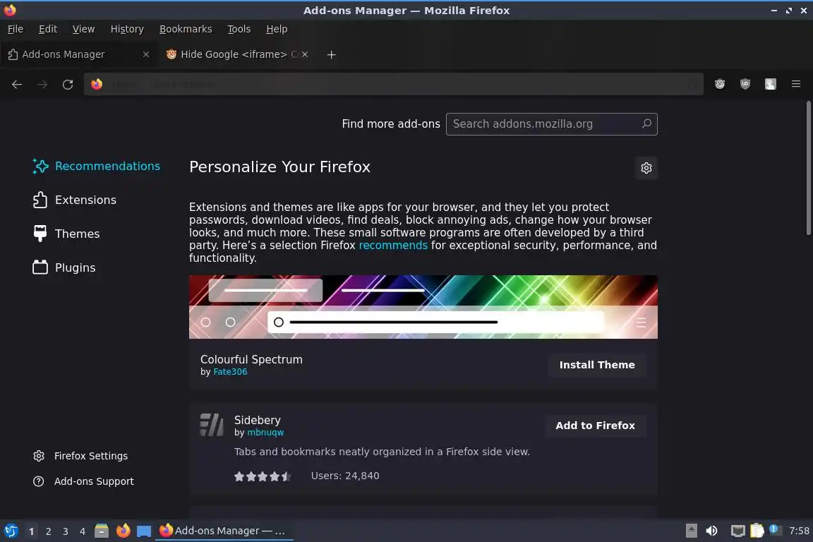
Task: Click the Personalize Your Firefox heading
Action: 279,167
